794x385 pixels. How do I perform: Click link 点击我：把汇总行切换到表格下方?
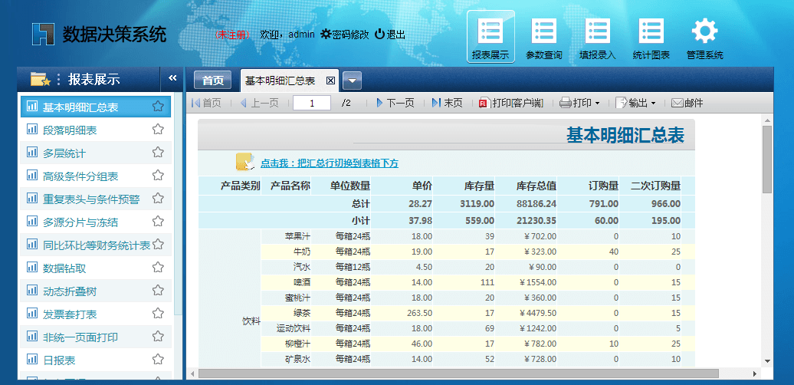(x=329, y=163)
